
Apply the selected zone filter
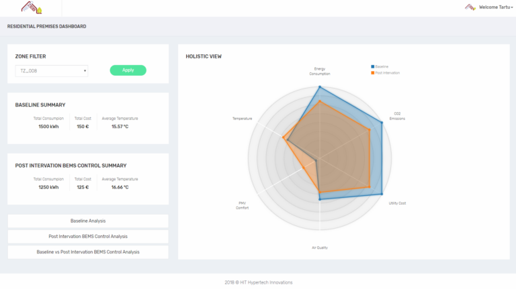(x=128, y=70)
